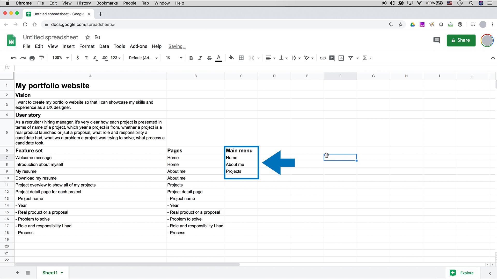Screen dimensions: 497x279
Task: Open the Google account avatar
Action: click(487, 41)
